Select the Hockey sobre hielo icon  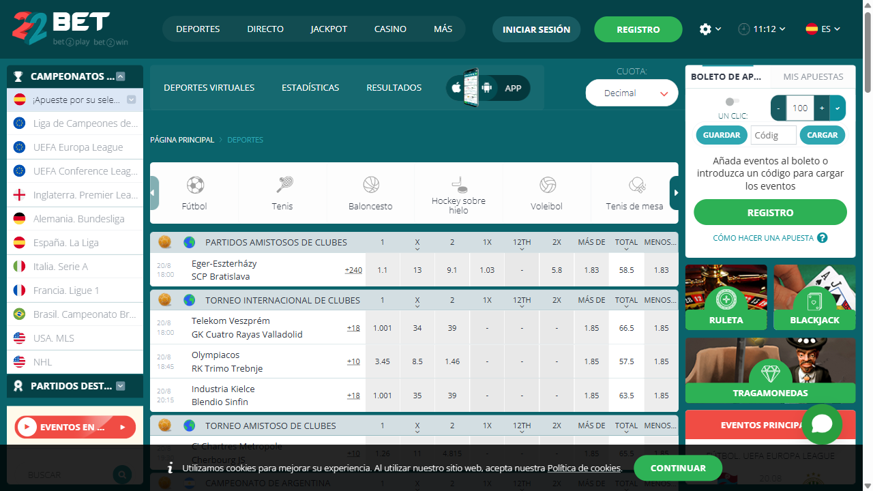pyautogui.click(x=459, y=183)
